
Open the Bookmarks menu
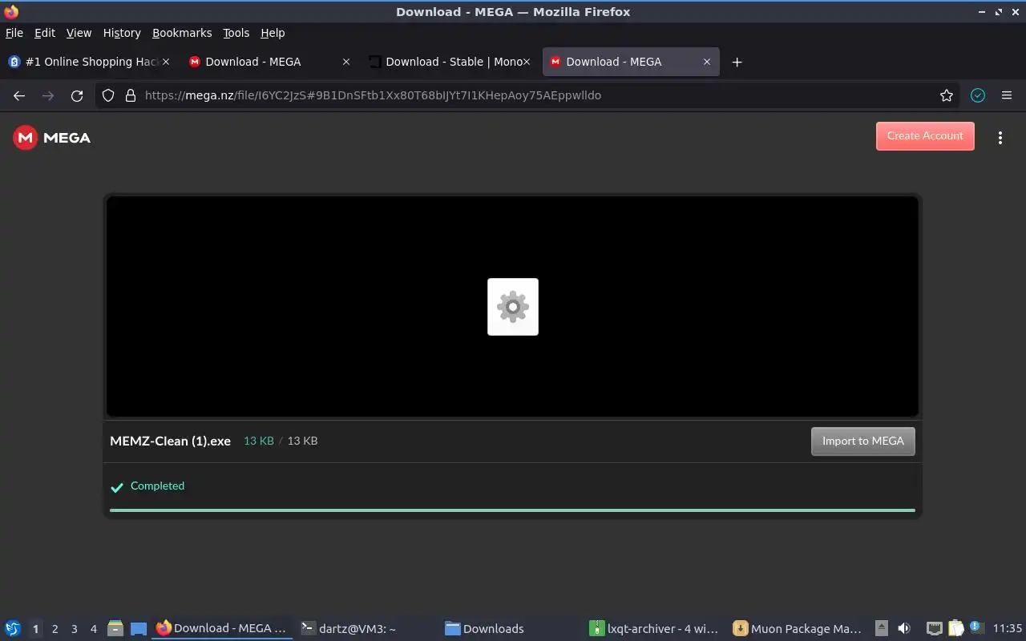click(182, 33)
